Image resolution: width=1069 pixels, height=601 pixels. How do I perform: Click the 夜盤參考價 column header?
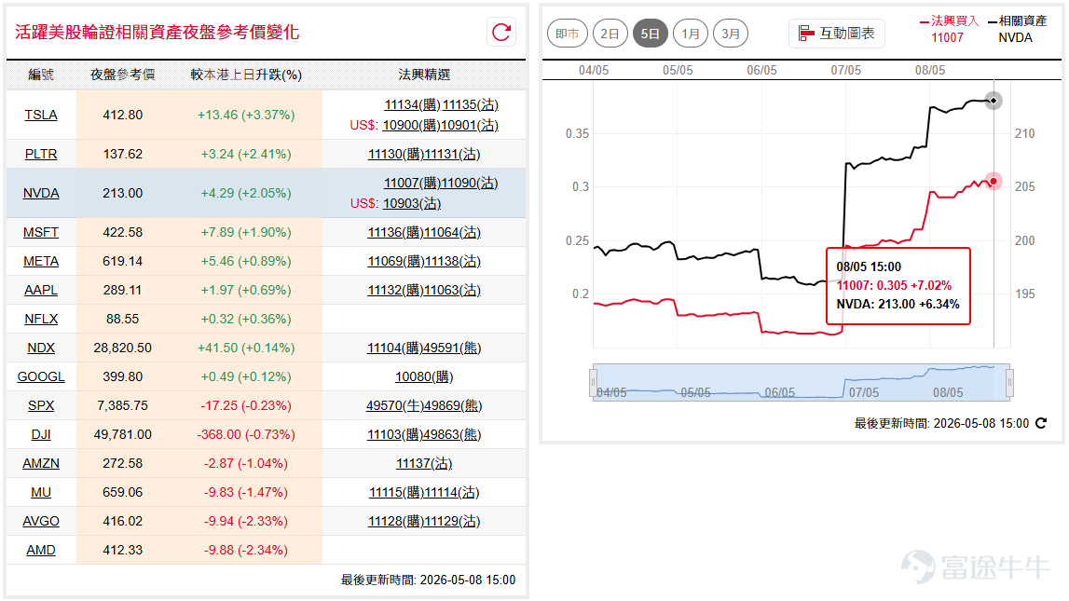pos(123,75)
